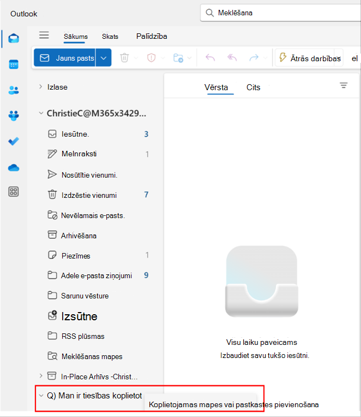The image size is (361, 417).
Task: Switch to the Skats ribbon tab
Action: tap(110, 37)
